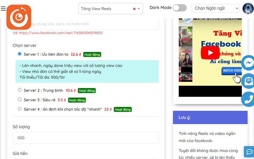Open the hamburger sidebar menu

pyautogui.click(x=3, y=9)
